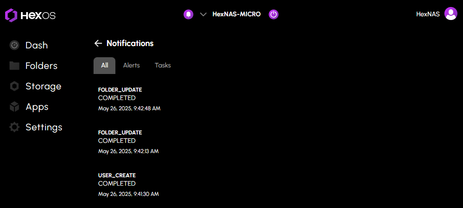Go back using the arrow icon
The height and width of the screenshot is (208, 463).
(x=98, y=43)
